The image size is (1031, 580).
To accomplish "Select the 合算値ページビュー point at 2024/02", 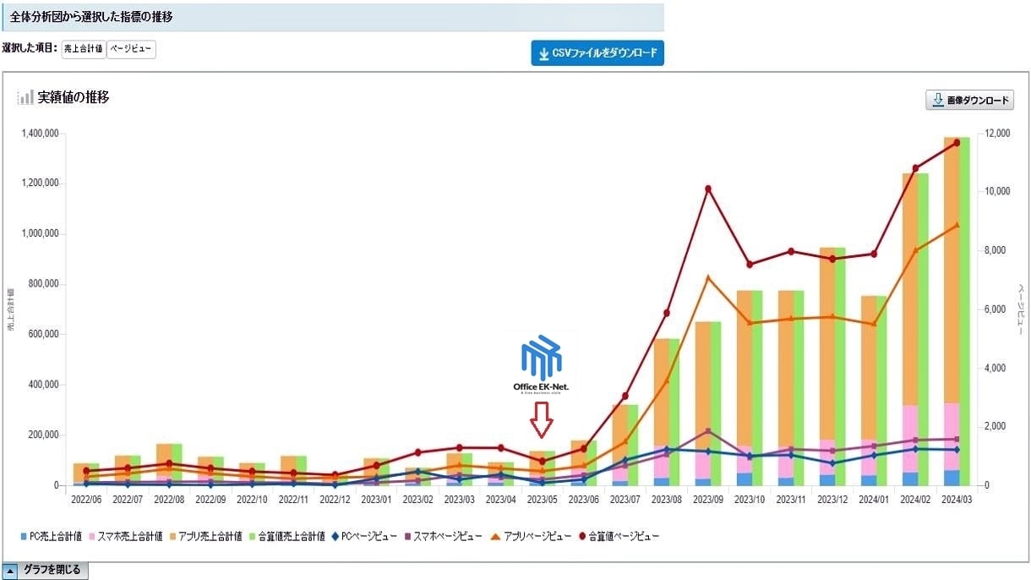I will coord(915,168).
